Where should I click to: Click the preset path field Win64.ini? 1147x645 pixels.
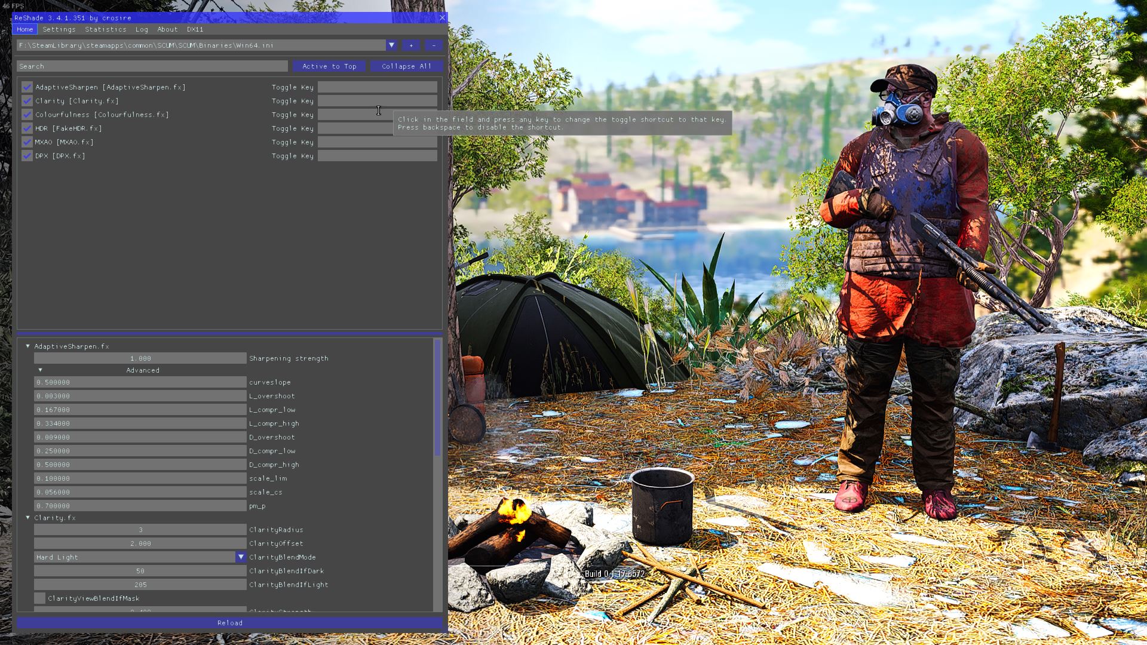tap(201, 45)
